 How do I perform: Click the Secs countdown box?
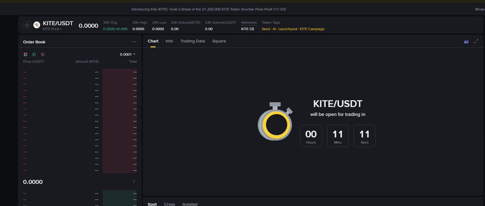point(365,136)
